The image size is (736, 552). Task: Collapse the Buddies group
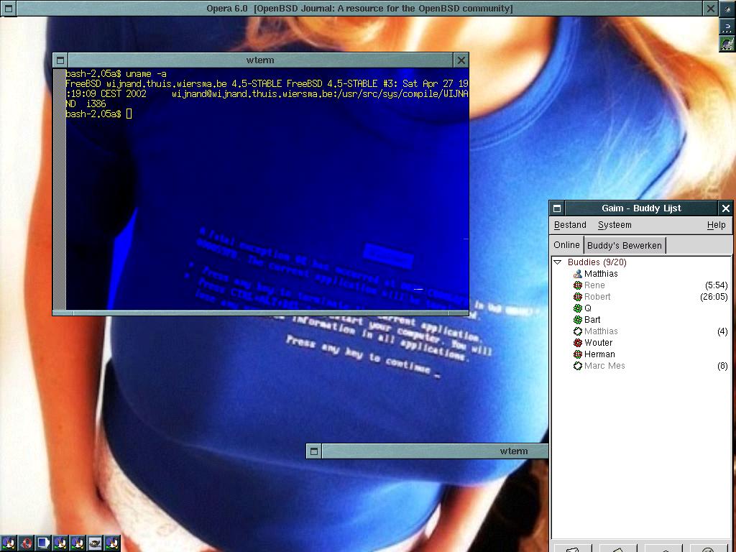coord(558,262)
